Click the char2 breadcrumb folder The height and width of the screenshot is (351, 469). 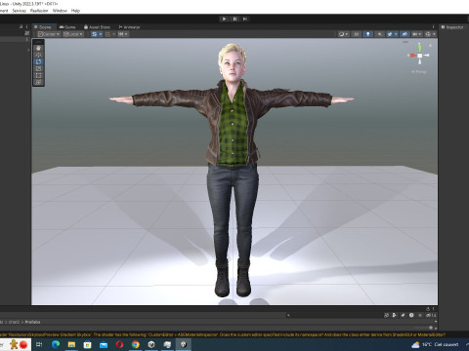click(x=14, y=322)
